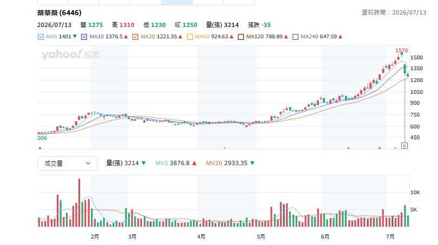
Task: Click the high price 高 1310
Action: 123,25
